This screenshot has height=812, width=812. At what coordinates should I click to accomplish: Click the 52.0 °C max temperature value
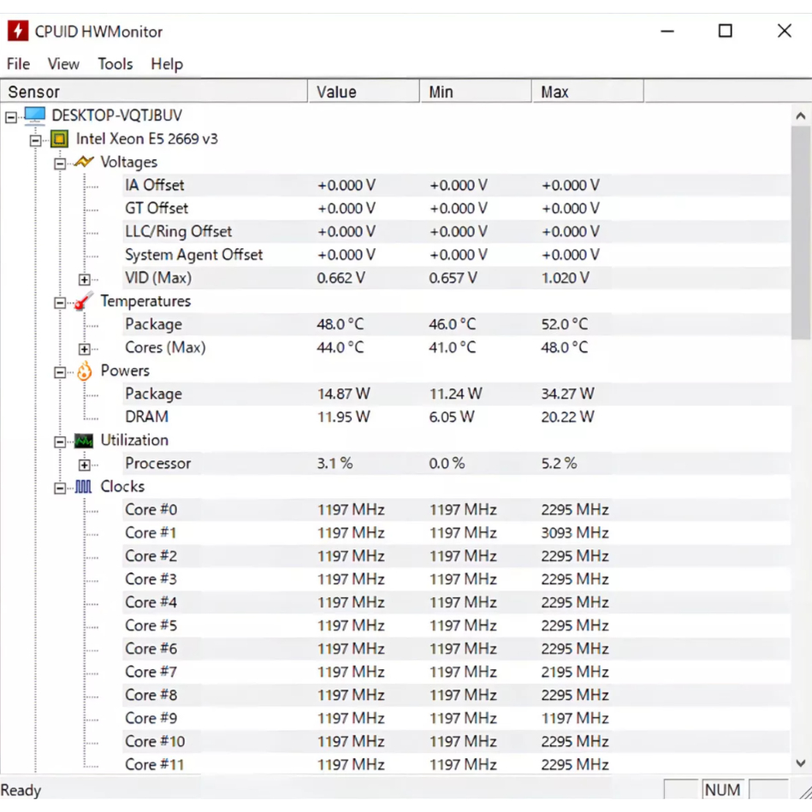(x=565, y=324)
